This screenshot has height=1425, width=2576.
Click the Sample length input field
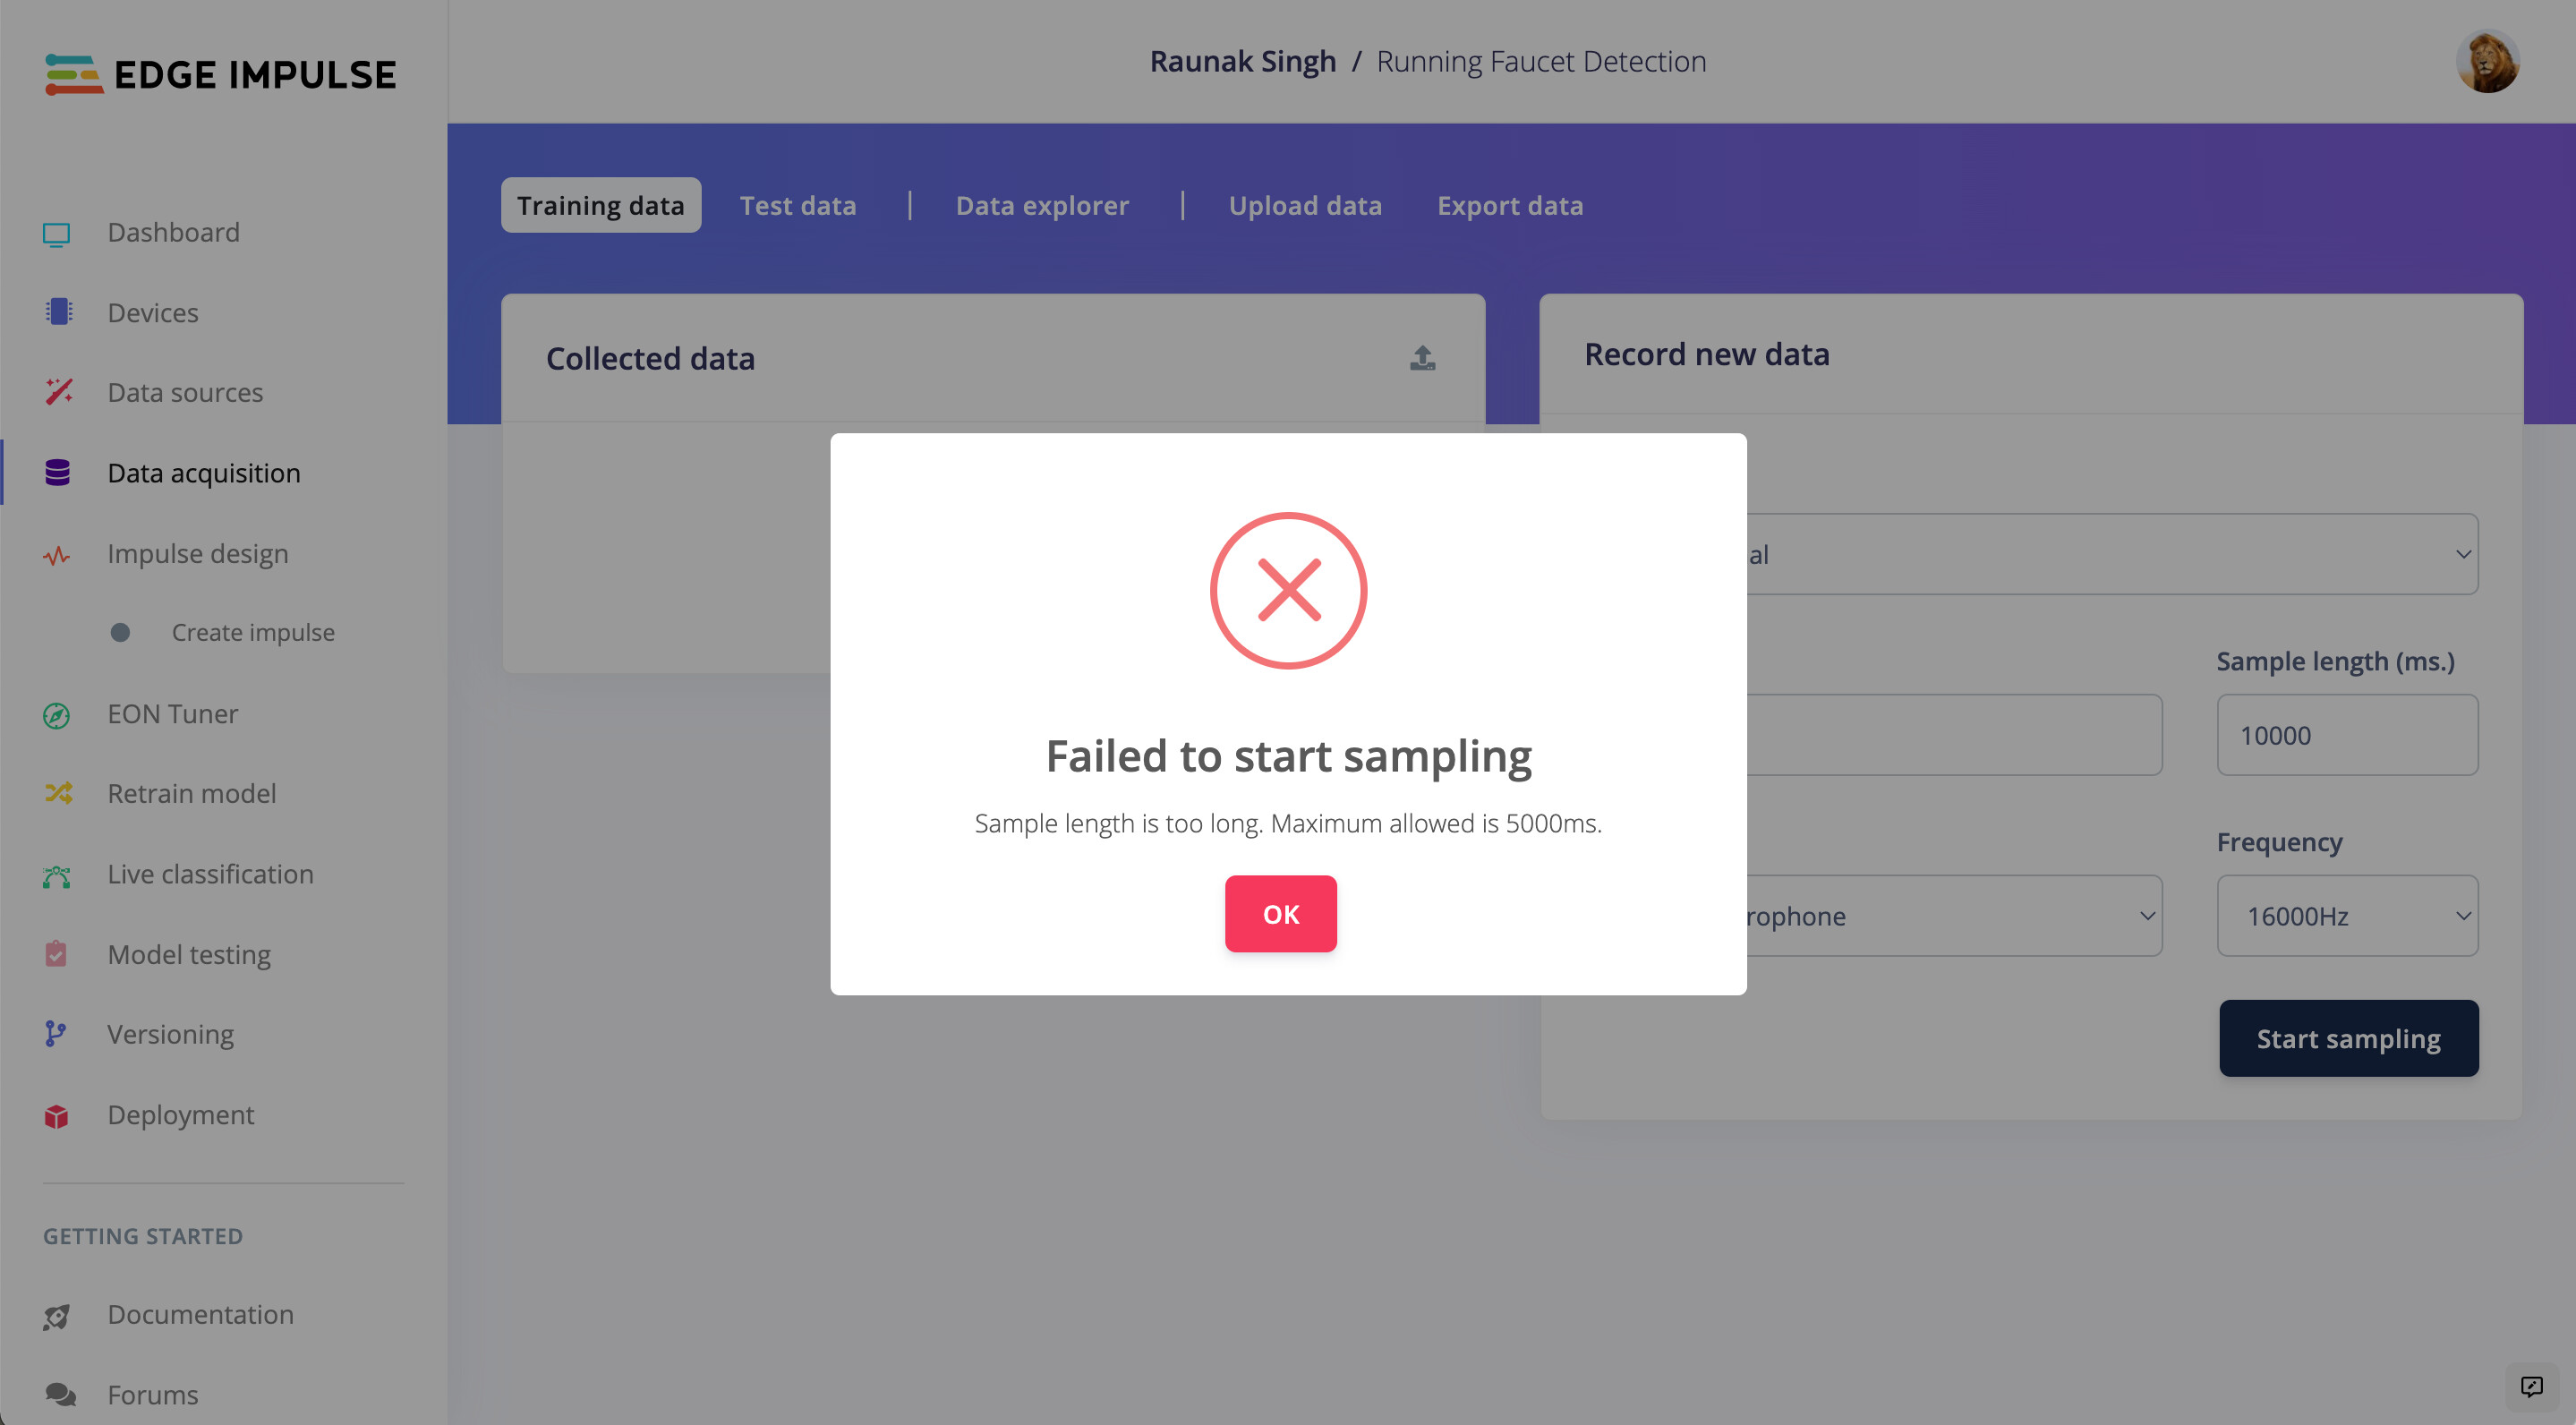coord(2346,736)
